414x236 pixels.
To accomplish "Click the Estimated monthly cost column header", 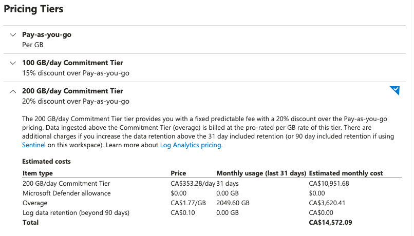I will pyautogui.click(x=346, y=173).
